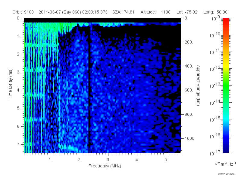Screen dimensions: 241x180
Task: Click the 'Lat: -75.92' text
Action: click(x=187, y=12)
